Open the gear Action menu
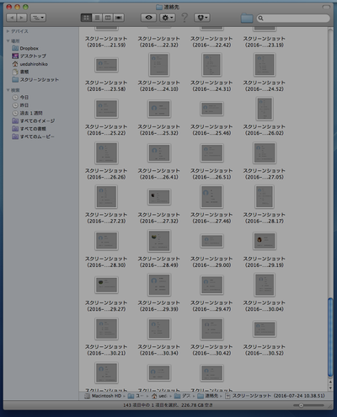Screen dimensions: 337x417 [167, 18]
